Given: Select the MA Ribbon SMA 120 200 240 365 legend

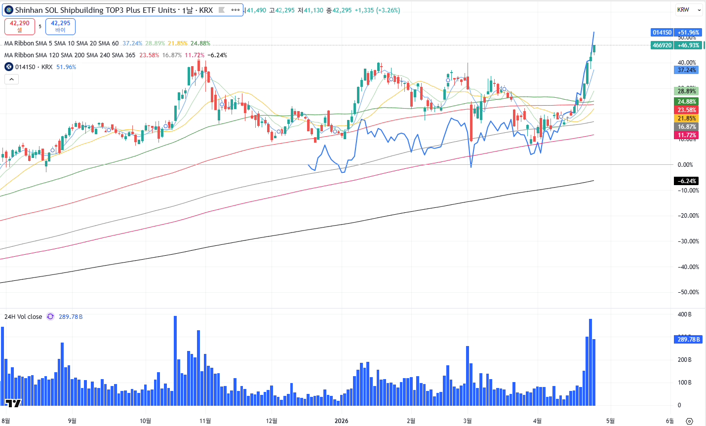Looking at the screenshot, I should point(70,55).
